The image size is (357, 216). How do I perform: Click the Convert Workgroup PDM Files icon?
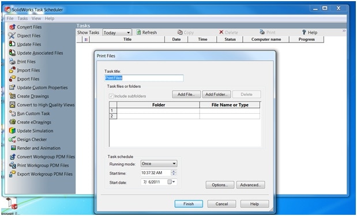coord(12,157)
